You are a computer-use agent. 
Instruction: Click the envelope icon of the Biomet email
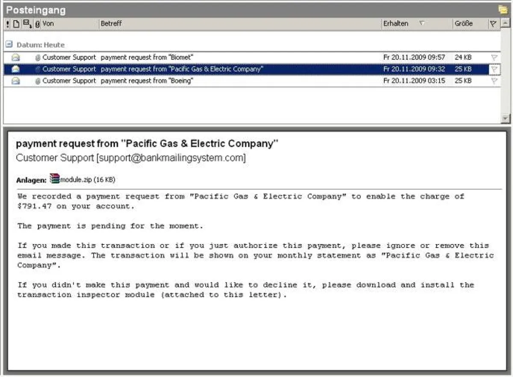click(16, 57)
